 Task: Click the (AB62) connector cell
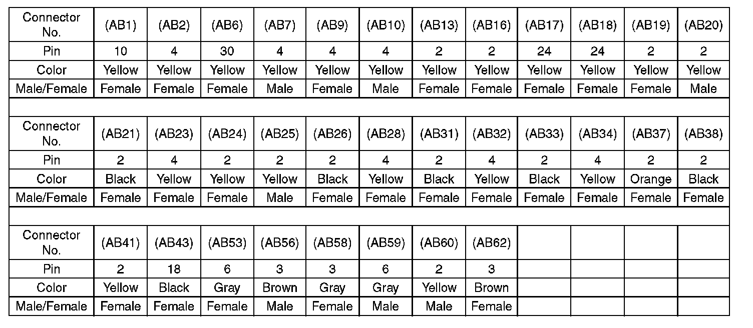point(491,243)
